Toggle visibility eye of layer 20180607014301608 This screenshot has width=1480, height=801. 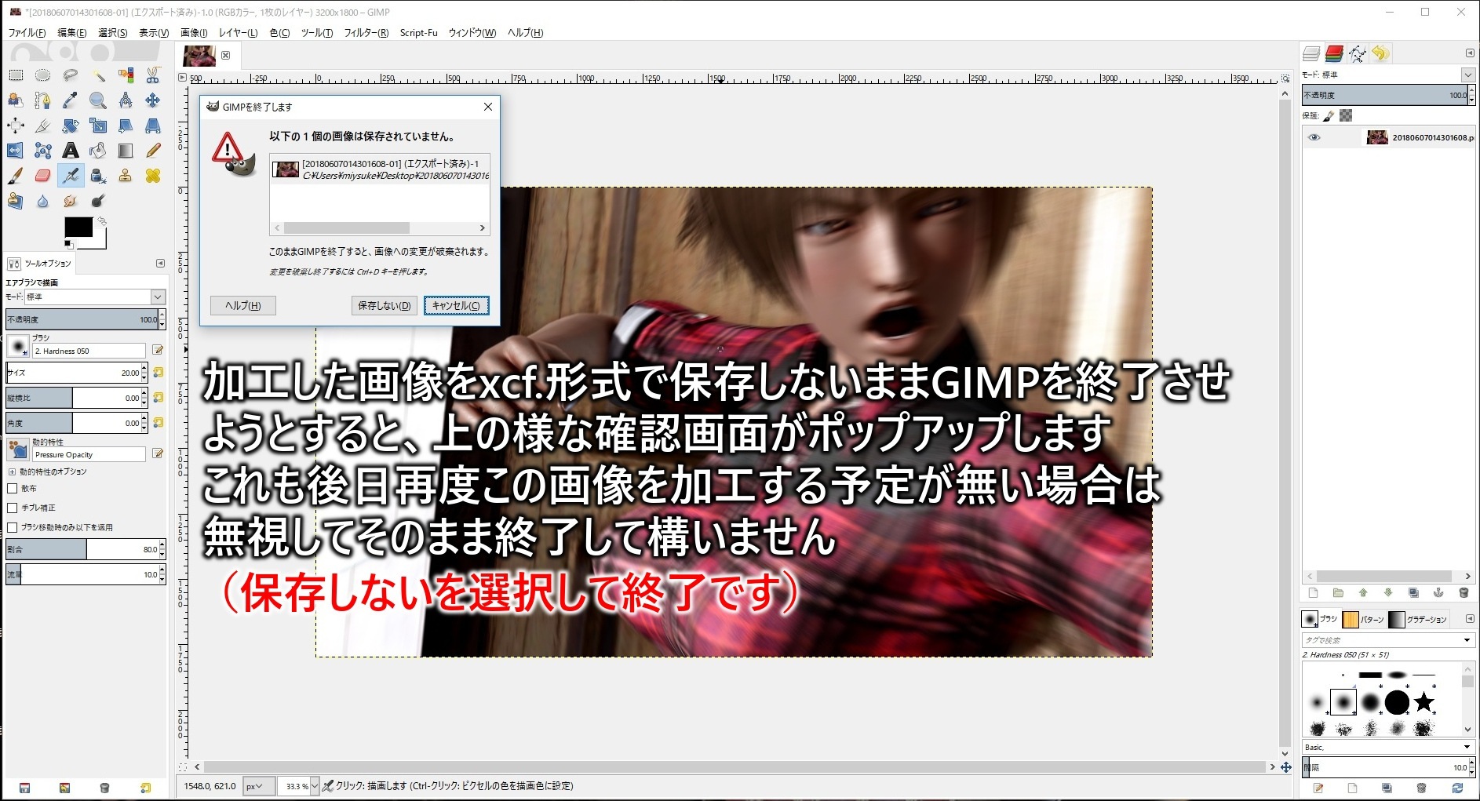1314,137
